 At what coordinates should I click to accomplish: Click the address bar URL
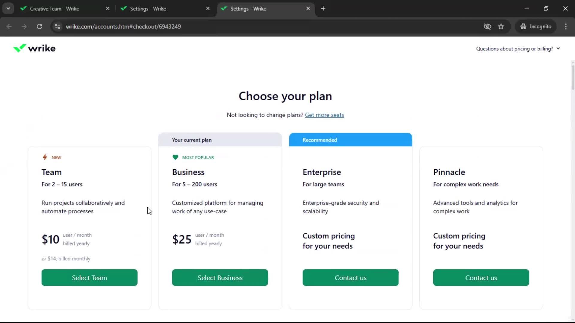pos(123,27)
